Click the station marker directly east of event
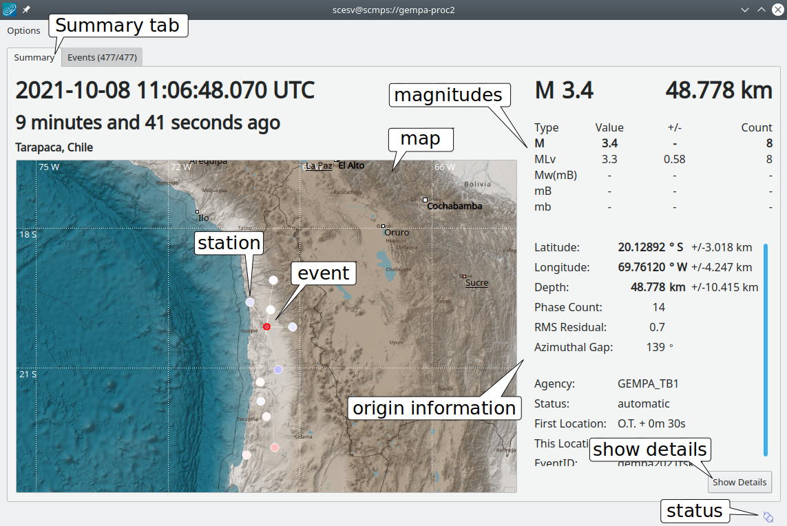The image size is (787, 526). [293, 327]
